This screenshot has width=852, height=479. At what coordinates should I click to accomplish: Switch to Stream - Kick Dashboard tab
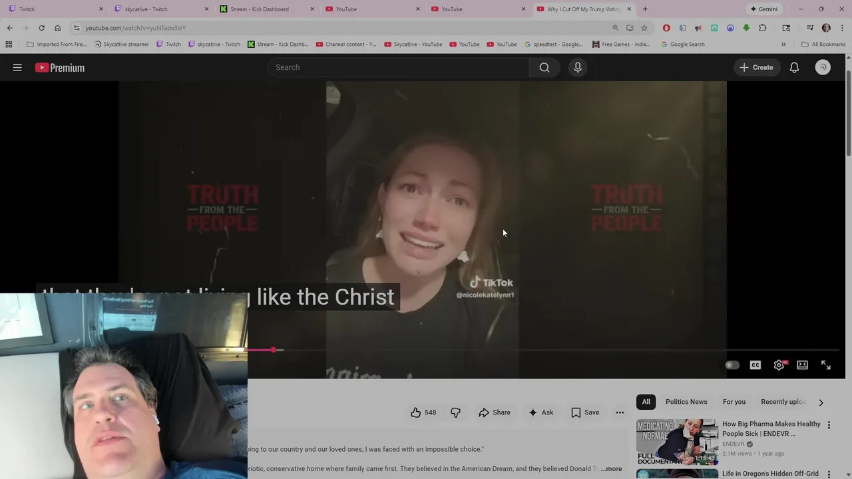pos(266,9)
